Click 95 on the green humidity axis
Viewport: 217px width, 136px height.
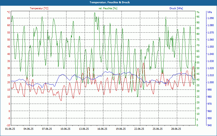click(198, 17)
